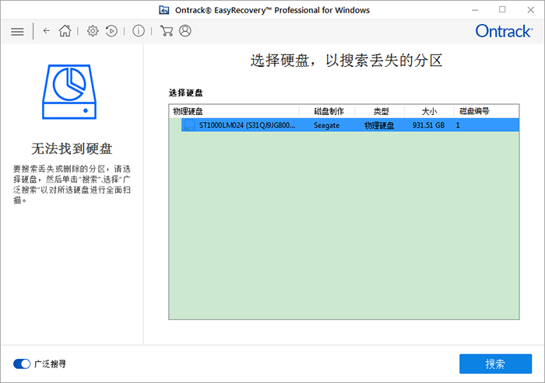This screenshot has height=383, width=545.
Task: Click the shopping cart icon
Action: click(167, 31)
